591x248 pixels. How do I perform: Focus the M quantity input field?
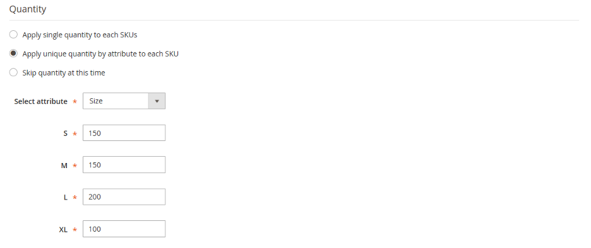[124, 165]
